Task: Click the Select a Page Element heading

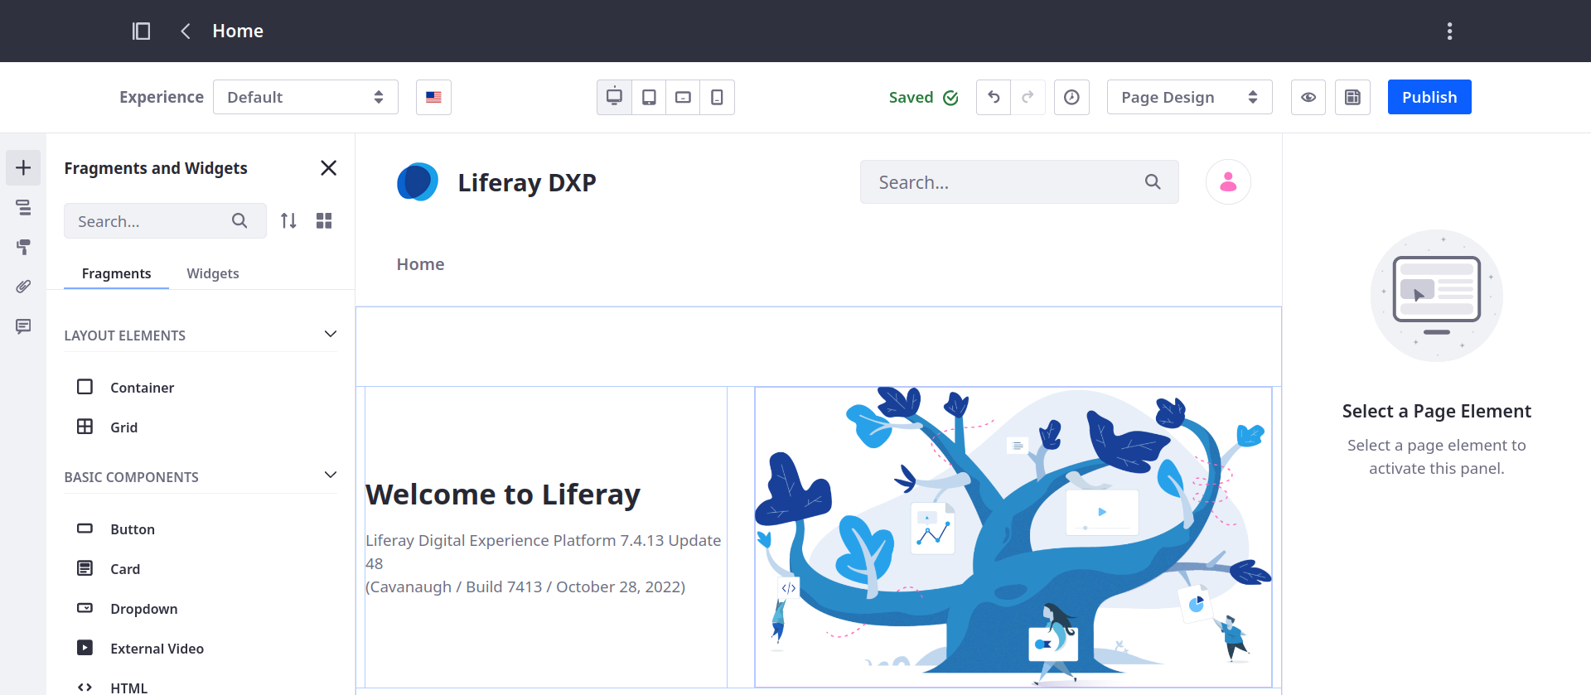Action: pyautogui.click(x=1437, y=412)
